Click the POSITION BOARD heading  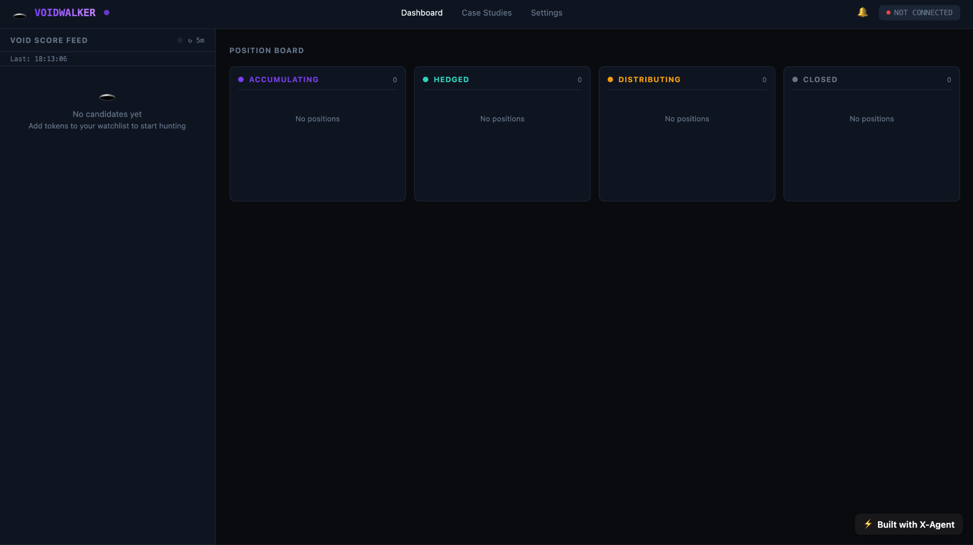[267, 50]
